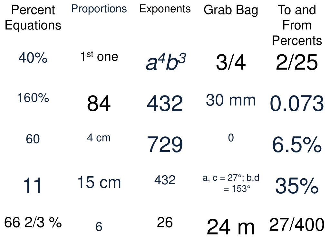Click the 160% answer
The image size is (330, 247).
(x=33, y=98)
